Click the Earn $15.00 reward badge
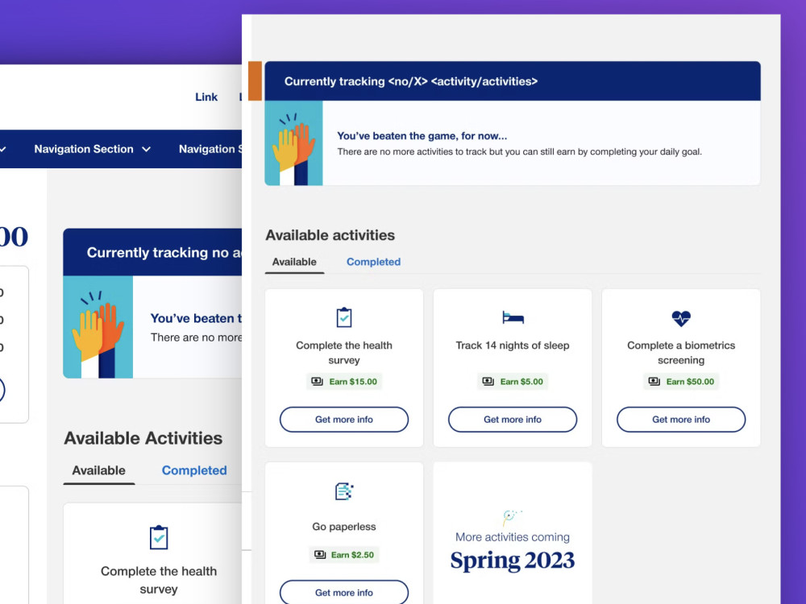The height and width of the screenshot is (604, 806). [x=344, y=382]
